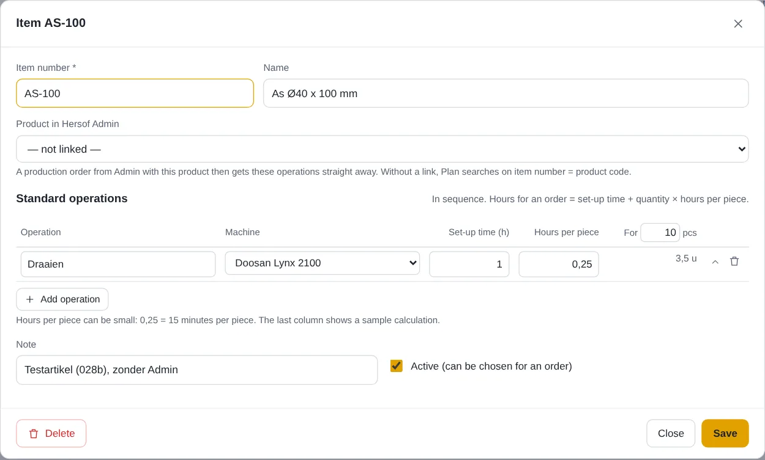Click the Draaien operation name field
Screen dimensions: 765x460
[x=118, y=265]
